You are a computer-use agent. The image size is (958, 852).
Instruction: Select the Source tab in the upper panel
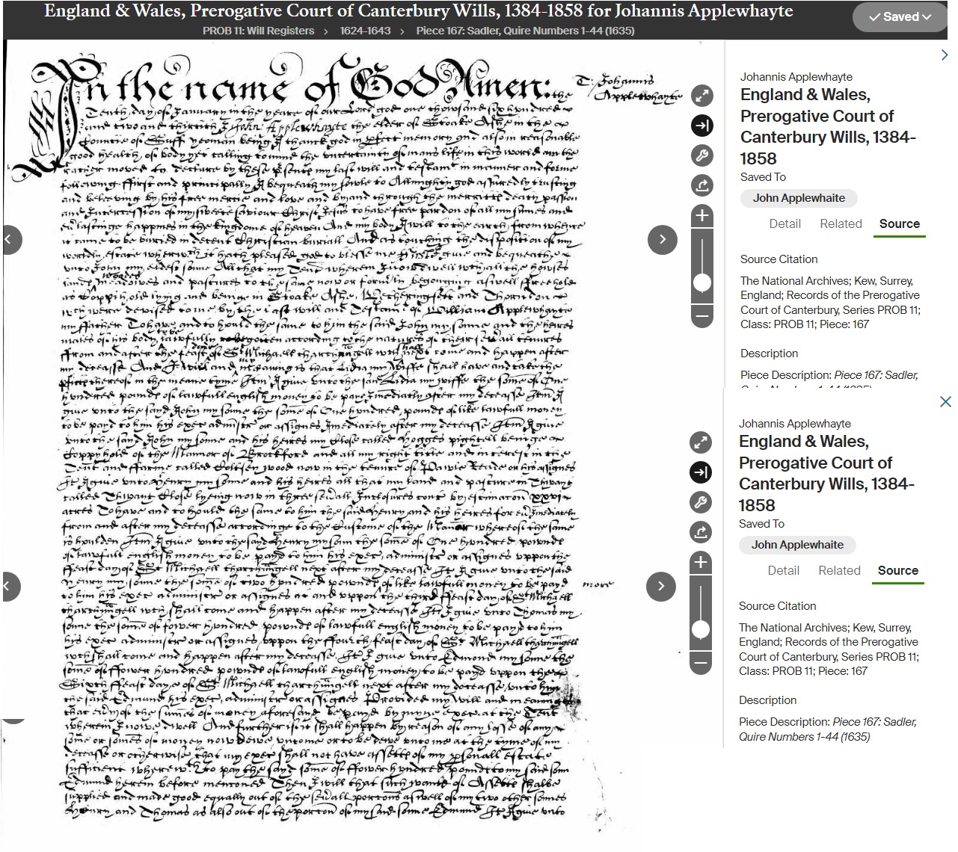coord(900,223)
